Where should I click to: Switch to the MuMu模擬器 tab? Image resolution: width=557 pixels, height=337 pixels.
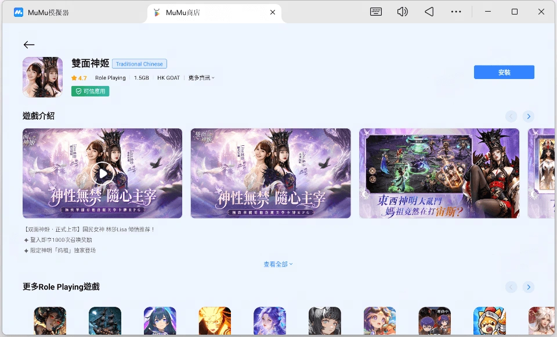[42, 12]
